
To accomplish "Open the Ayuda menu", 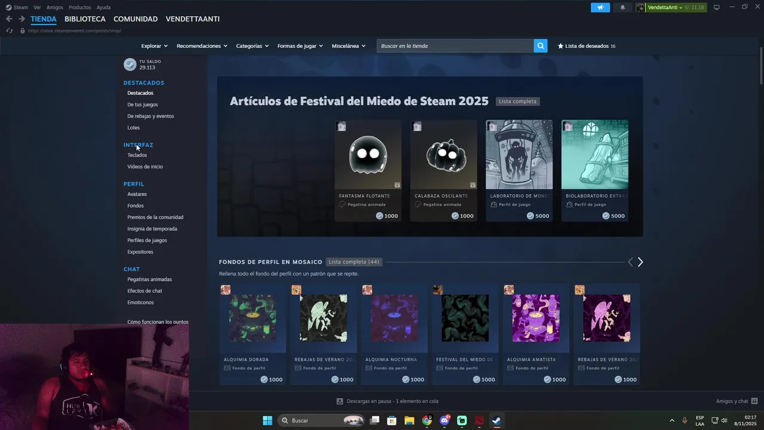I will pyautogui.click(x=103, y=7).
